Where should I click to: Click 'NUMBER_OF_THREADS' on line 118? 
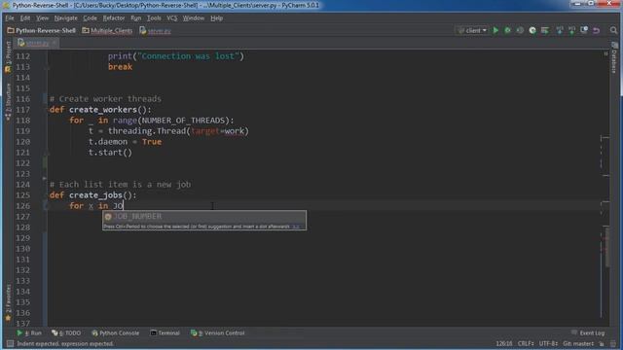[183, 121]
